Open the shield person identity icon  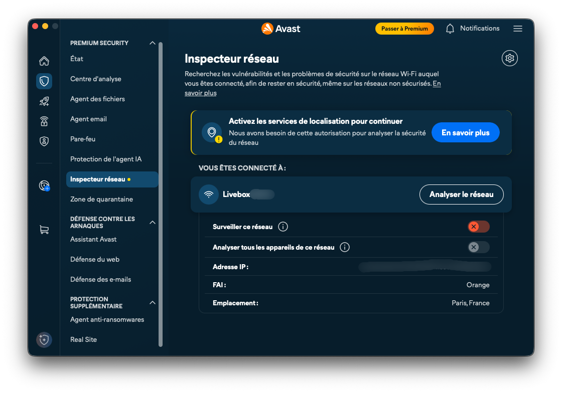point(44,141)
